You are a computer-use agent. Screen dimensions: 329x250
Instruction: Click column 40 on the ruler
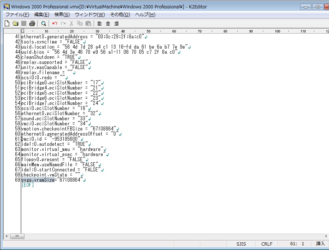(x=123, y=31)
